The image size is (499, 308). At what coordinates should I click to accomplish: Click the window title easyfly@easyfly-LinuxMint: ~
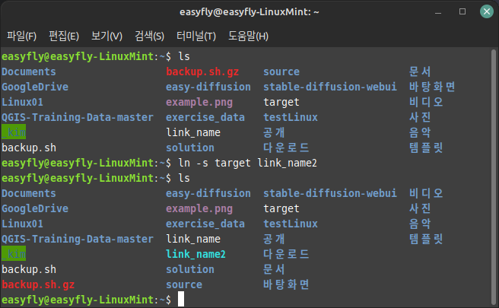coord(249,12)
